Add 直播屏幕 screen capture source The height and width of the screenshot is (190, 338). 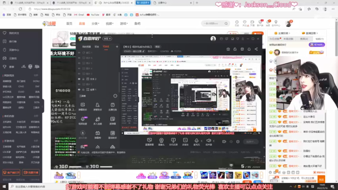point(150,142)
